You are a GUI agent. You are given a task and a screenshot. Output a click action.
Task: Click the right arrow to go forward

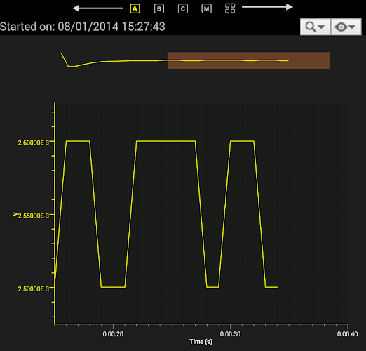coord(267,7)
